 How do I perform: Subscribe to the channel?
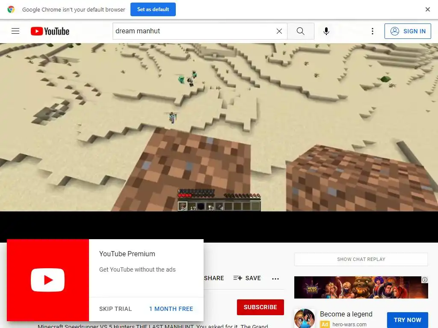pos(260,307)
